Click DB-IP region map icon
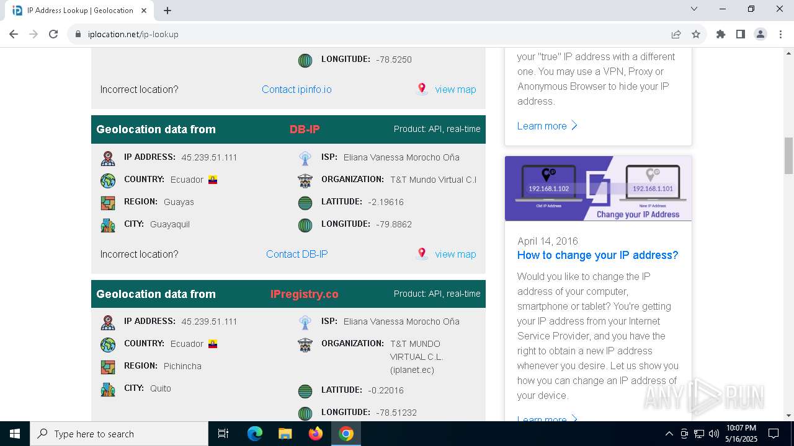This screenshot has width=794, height=446. 108,203
